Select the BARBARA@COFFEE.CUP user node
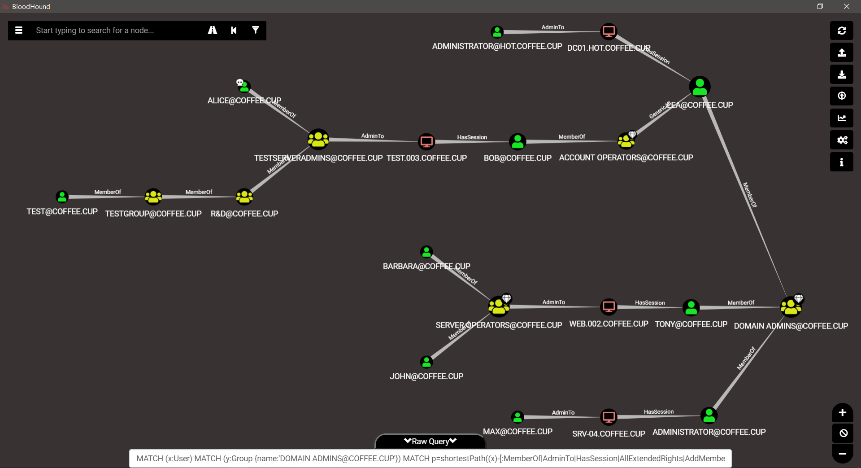Screen dimensions: 861x468 coord(426,252)
